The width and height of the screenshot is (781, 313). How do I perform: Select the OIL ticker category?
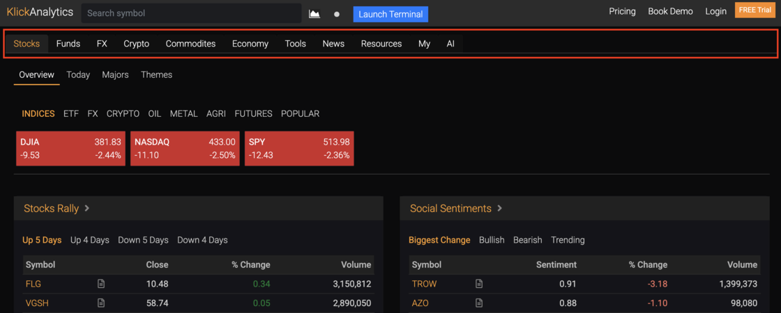tap(154, 114)
